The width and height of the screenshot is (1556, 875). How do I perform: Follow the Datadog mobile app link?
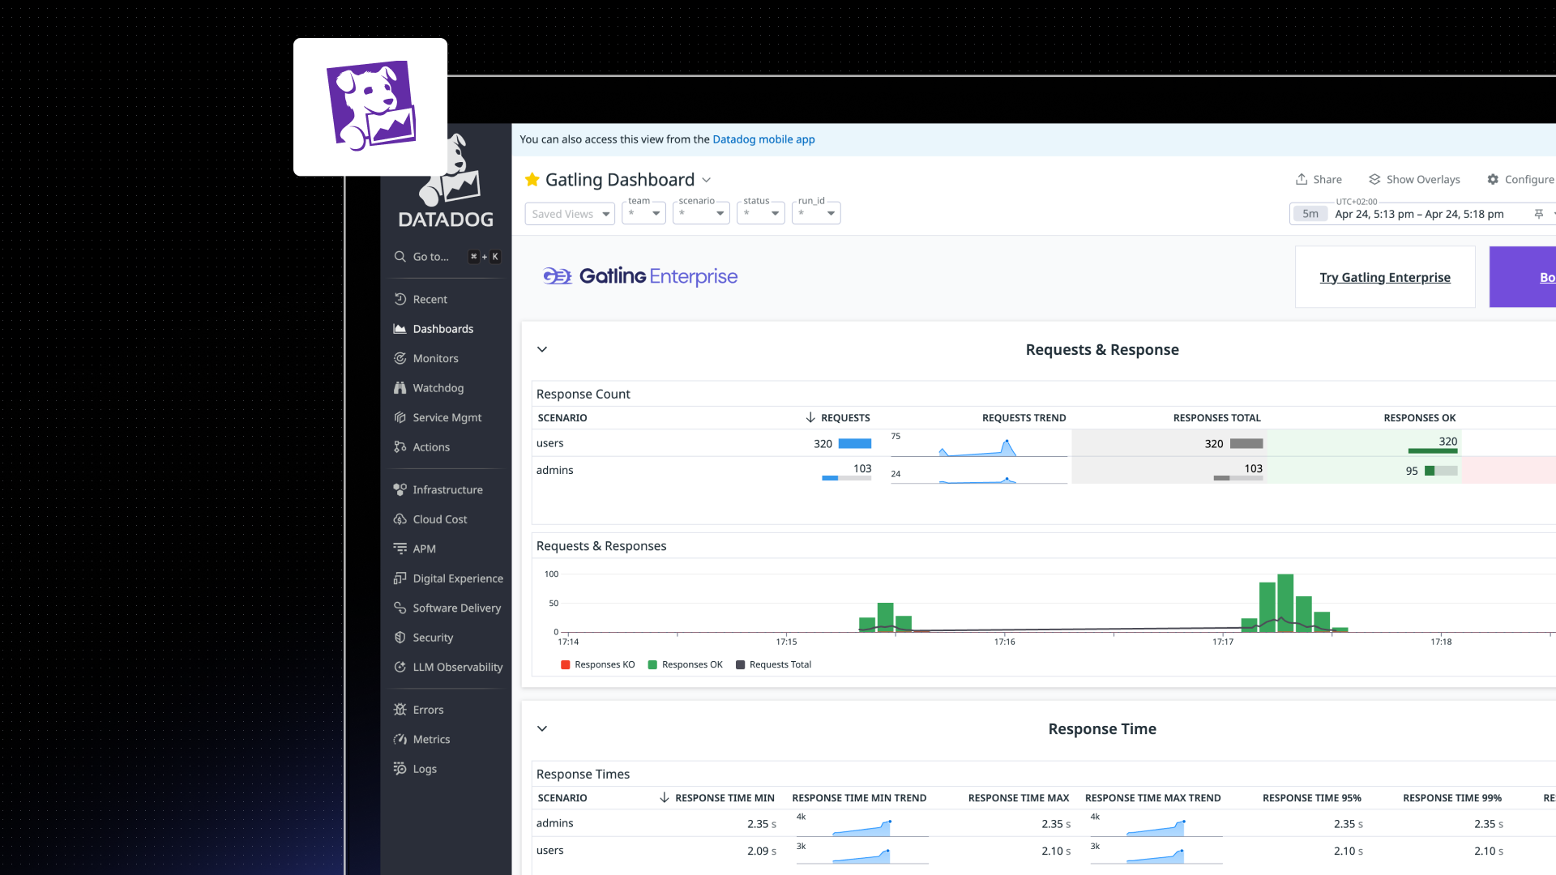(x=763, y=139)
